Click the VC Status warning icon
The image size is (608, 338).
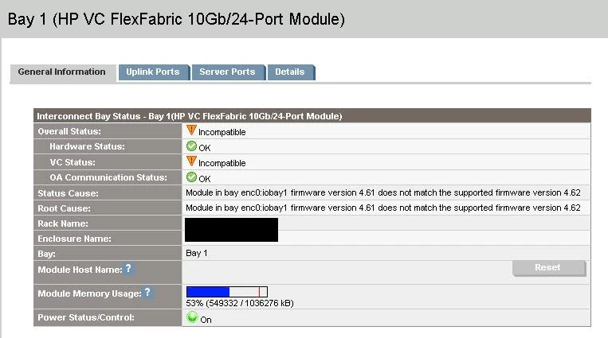pyautogui.click(x=191, y=161)
